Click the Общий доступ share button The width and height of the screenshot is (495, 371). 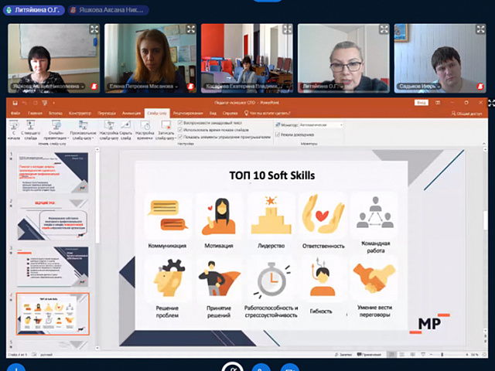[466, 112]
